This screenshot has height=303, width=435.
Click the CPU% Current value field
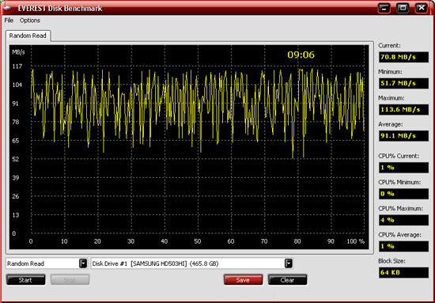pos(403,168)
